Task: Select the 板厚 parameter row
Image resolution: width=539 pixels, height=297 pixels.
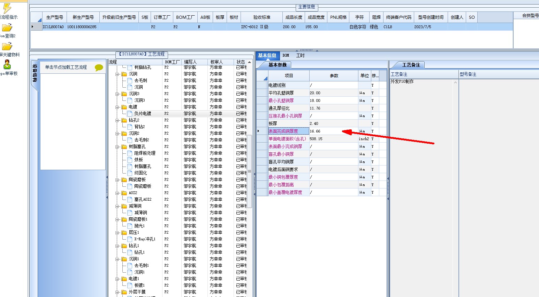Action: [321, 123]
